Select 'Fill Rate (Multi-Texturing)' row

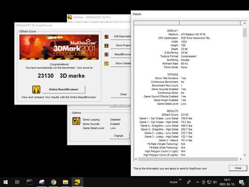167,148
